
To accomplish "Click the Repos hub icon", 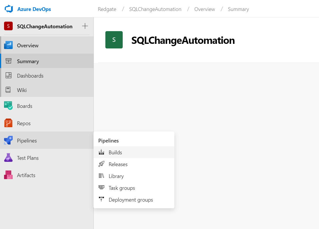I will pyautogui.click(x=8, y=123).
